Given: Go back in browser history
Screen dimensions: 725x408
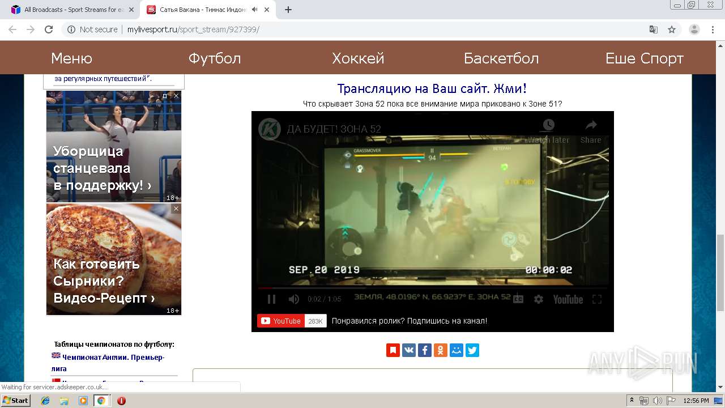Looking at the screenshot, I should click(12, 29).
